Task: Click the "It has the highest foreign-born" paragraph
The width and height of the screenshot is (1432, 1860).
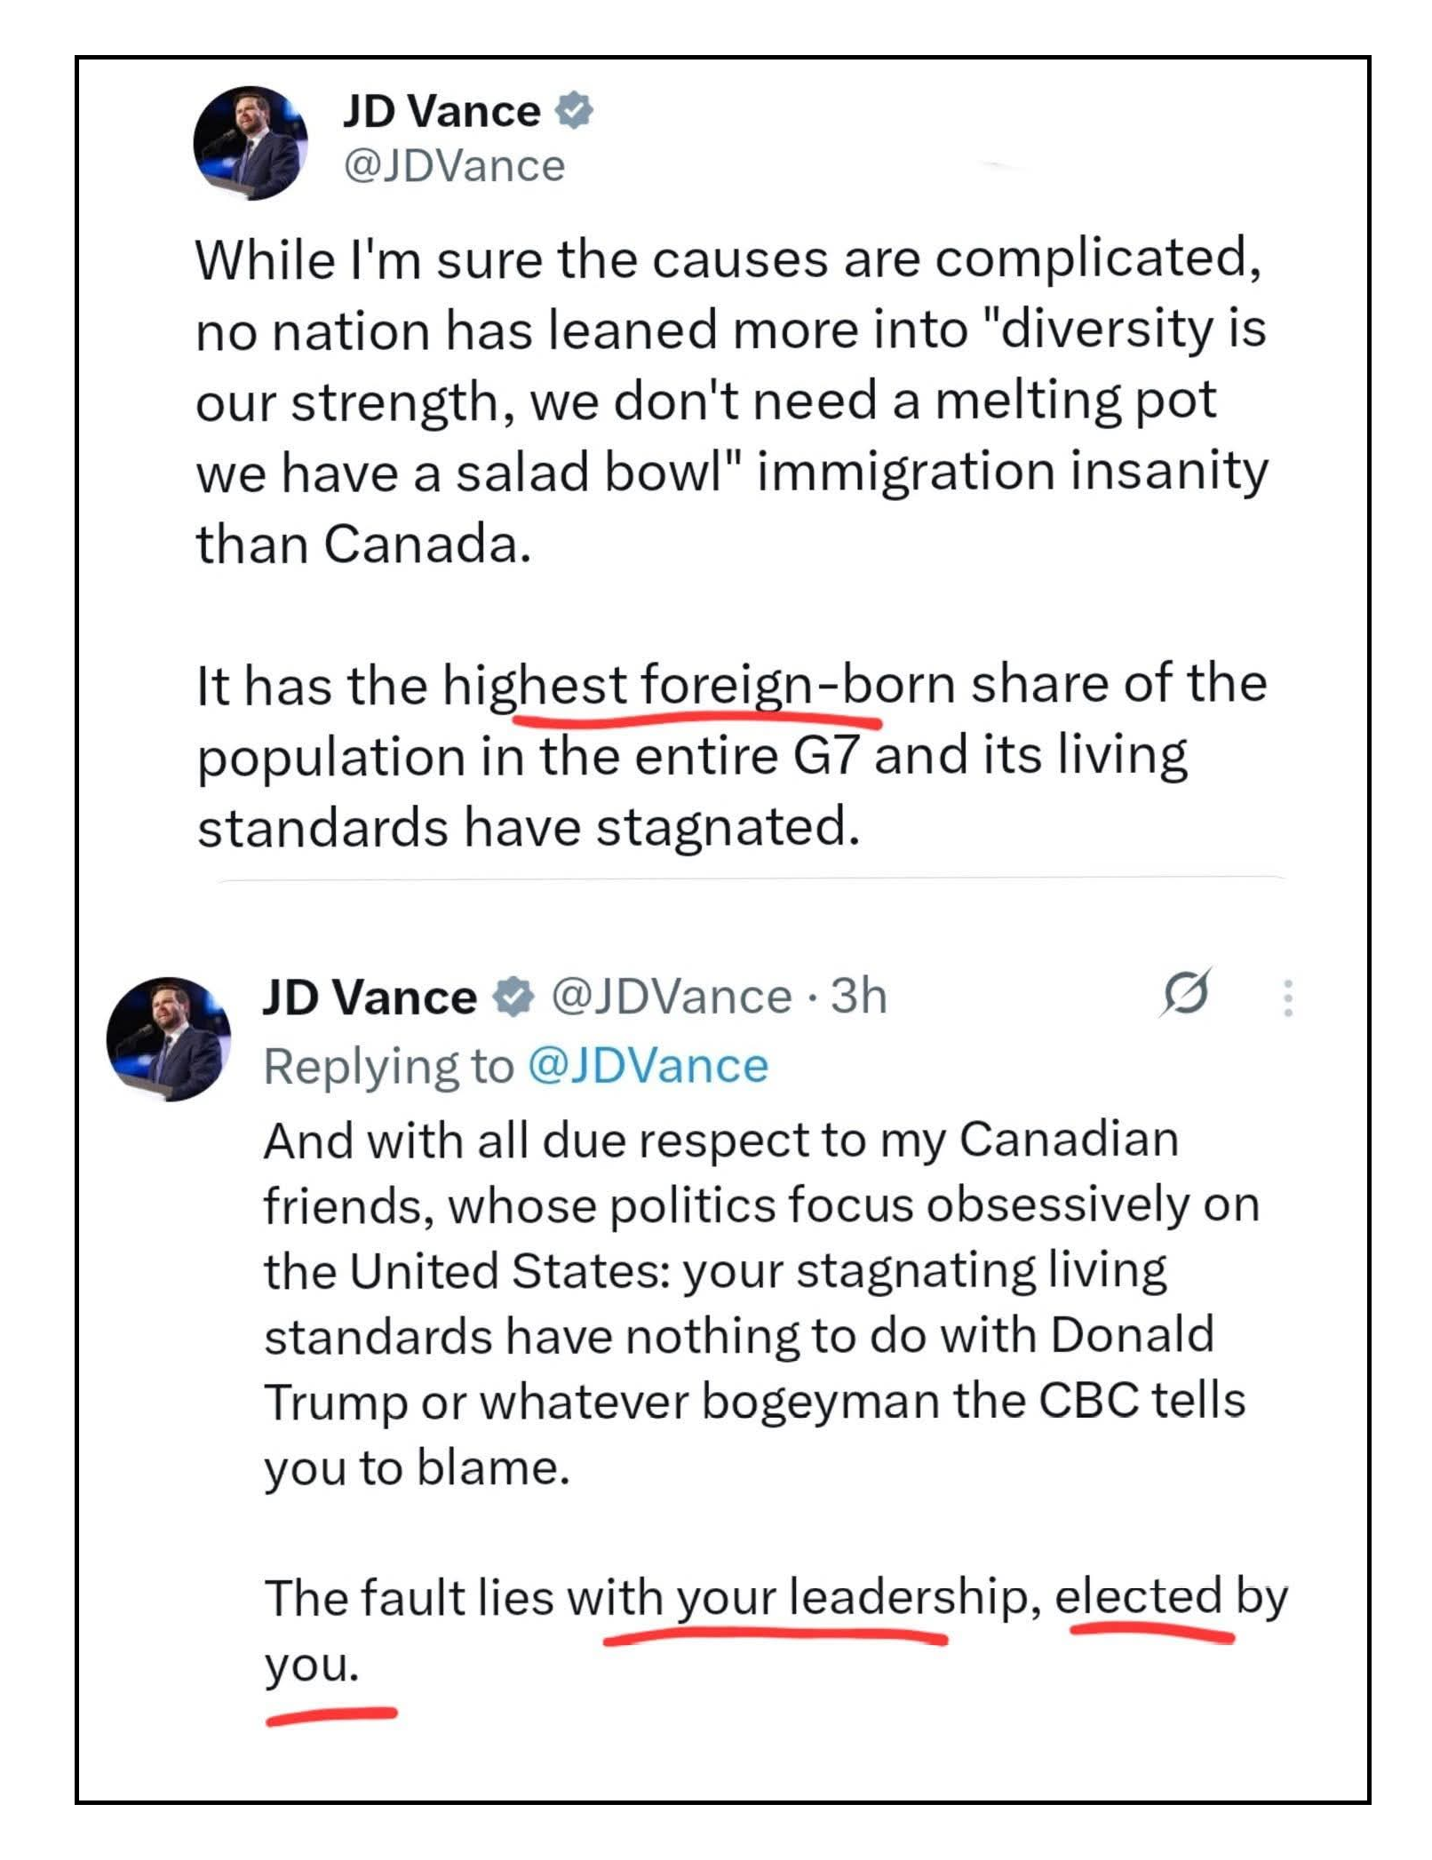Action: [728, 756]
